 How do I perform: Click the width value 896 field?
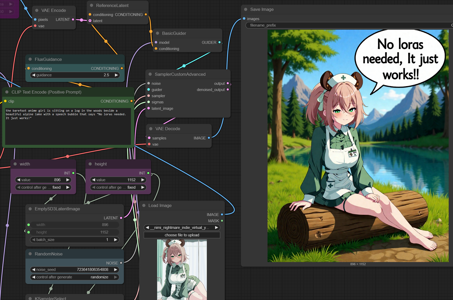[43, 180]
